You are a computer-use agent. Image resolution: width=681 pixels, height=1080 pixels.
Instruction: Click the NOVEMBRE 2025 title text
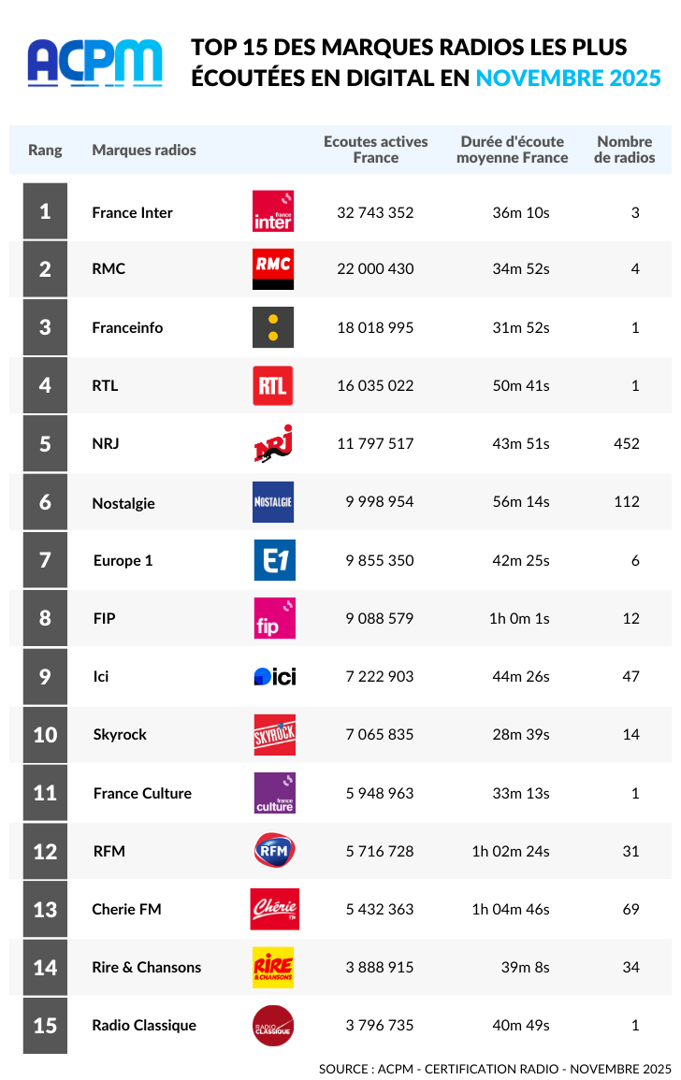point(568,79)
